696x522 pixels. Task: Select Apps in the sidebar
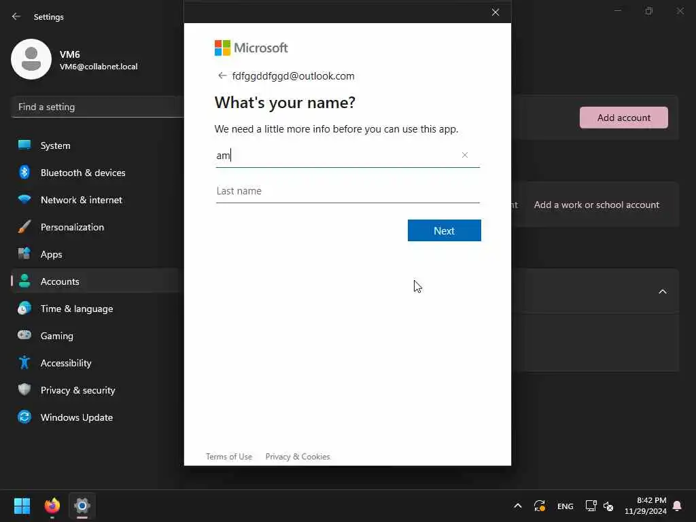click(x=97, y=254)
